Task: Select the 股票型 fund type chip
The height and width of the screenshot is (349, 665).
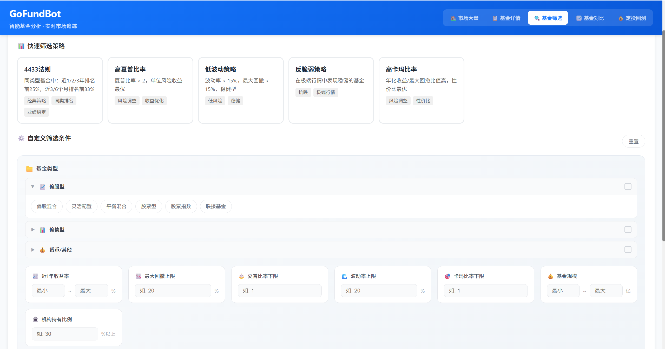Action: [149, 206]
